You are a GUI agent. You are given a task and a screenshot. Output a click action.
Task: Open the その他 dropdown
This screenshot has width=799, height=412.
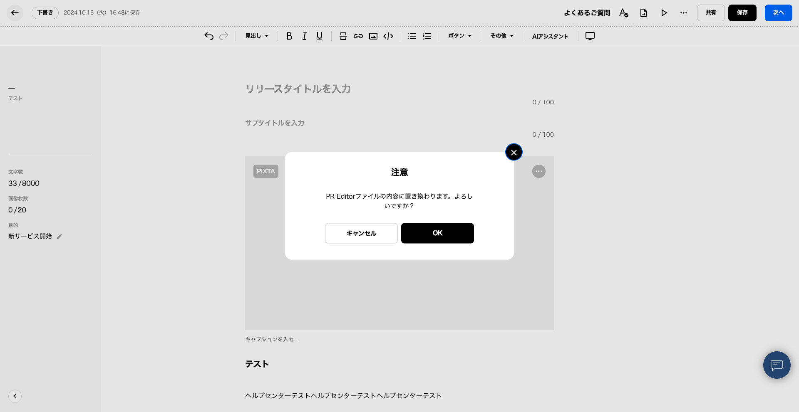click(502, 36)
